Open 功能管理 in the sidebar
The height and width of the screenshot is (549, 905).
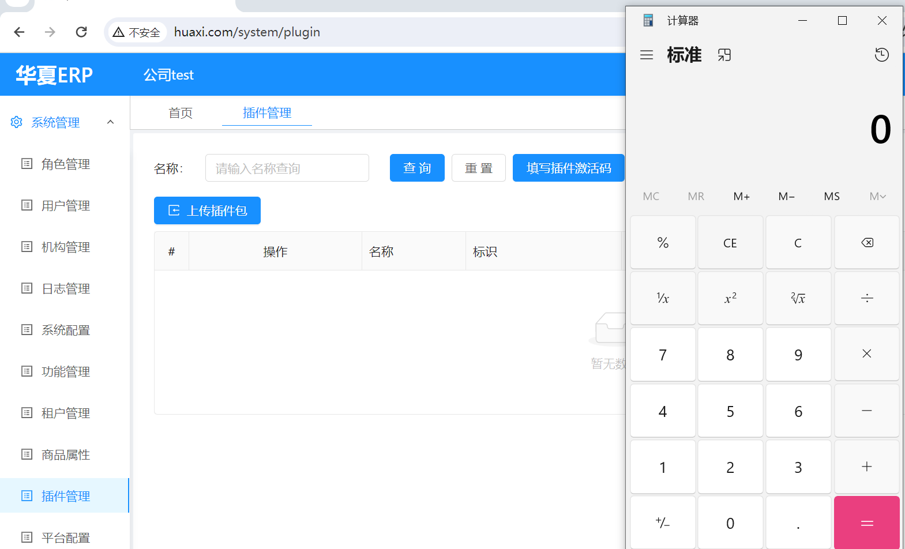pos(65,372)
